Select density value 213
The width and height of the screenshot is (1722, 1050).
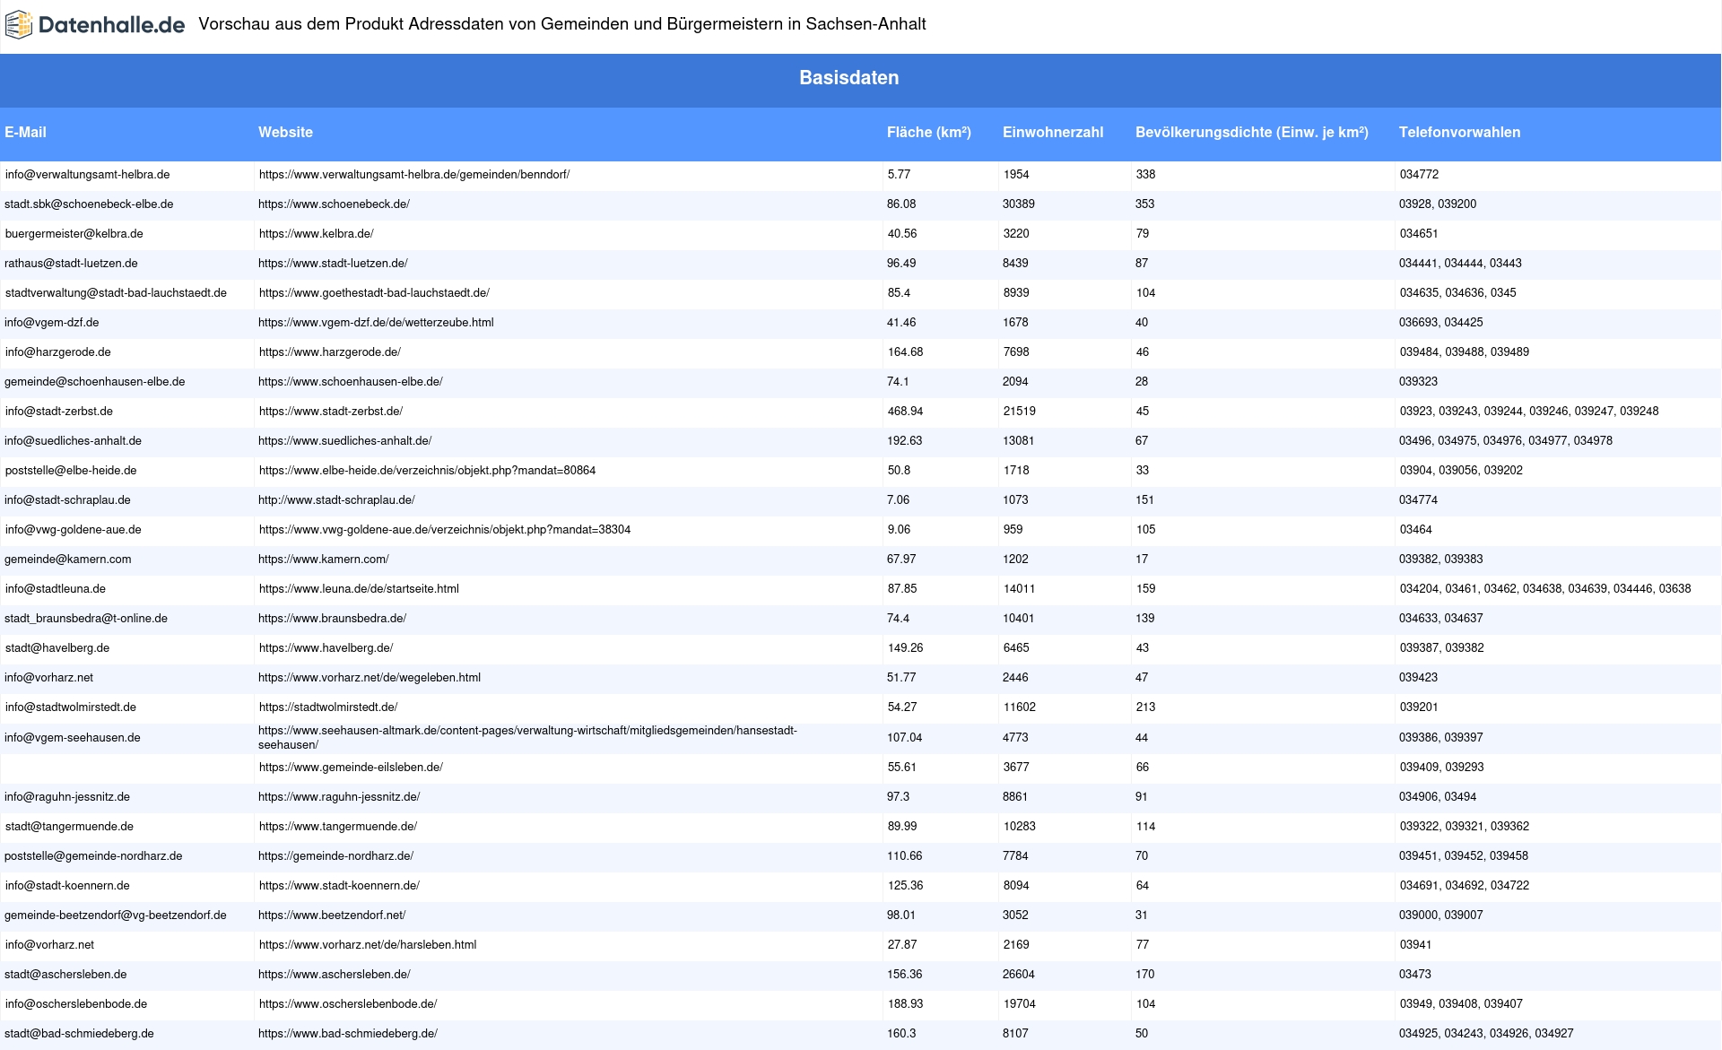(1145, 707)
